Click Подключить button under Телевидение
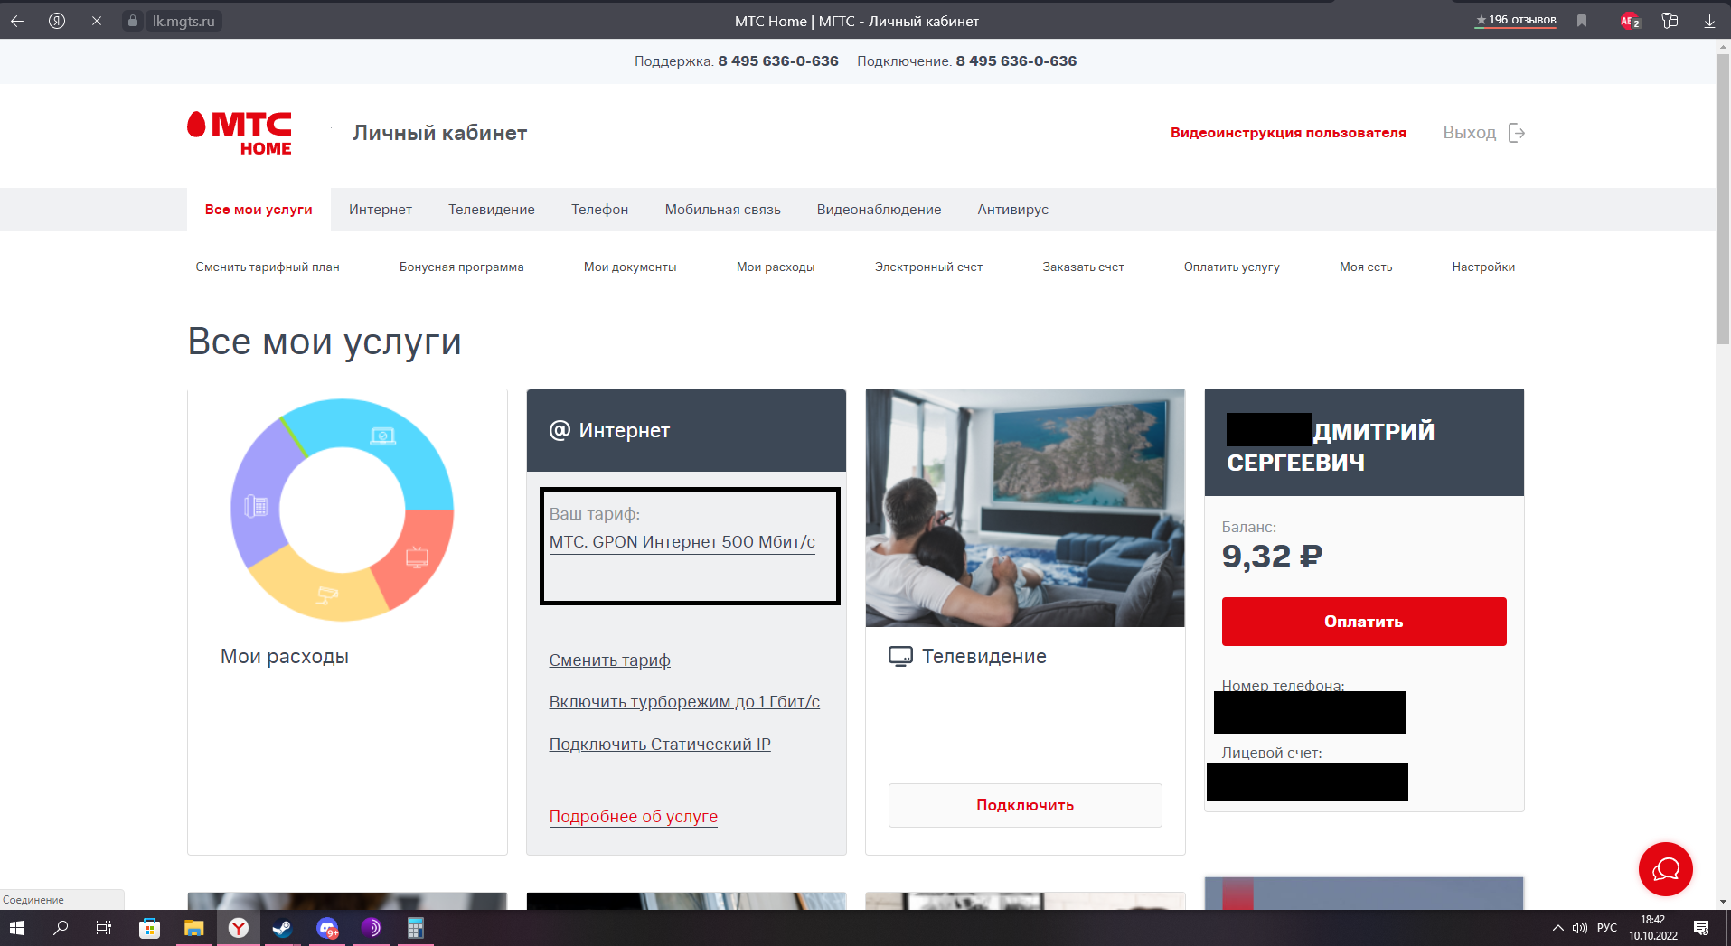Image resolution: width=1731 pixels, height=946 pixels. point(1025,805)
